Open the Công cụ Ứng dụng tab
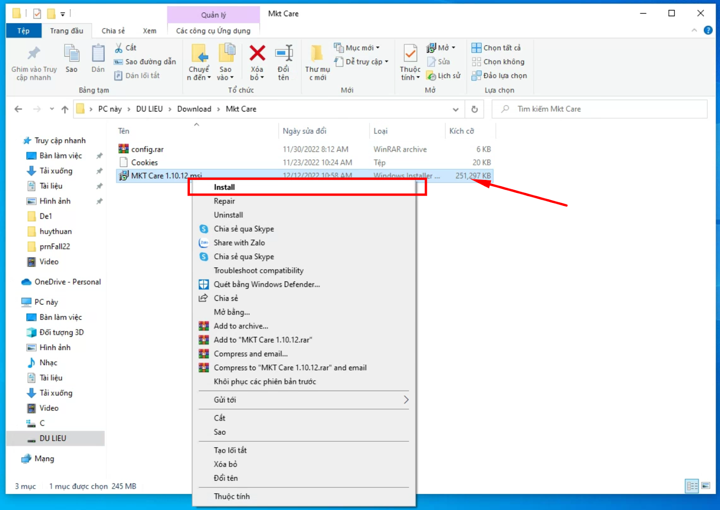Image resolution: width=720 pixels, height=510 pixels. click(213, 31)
